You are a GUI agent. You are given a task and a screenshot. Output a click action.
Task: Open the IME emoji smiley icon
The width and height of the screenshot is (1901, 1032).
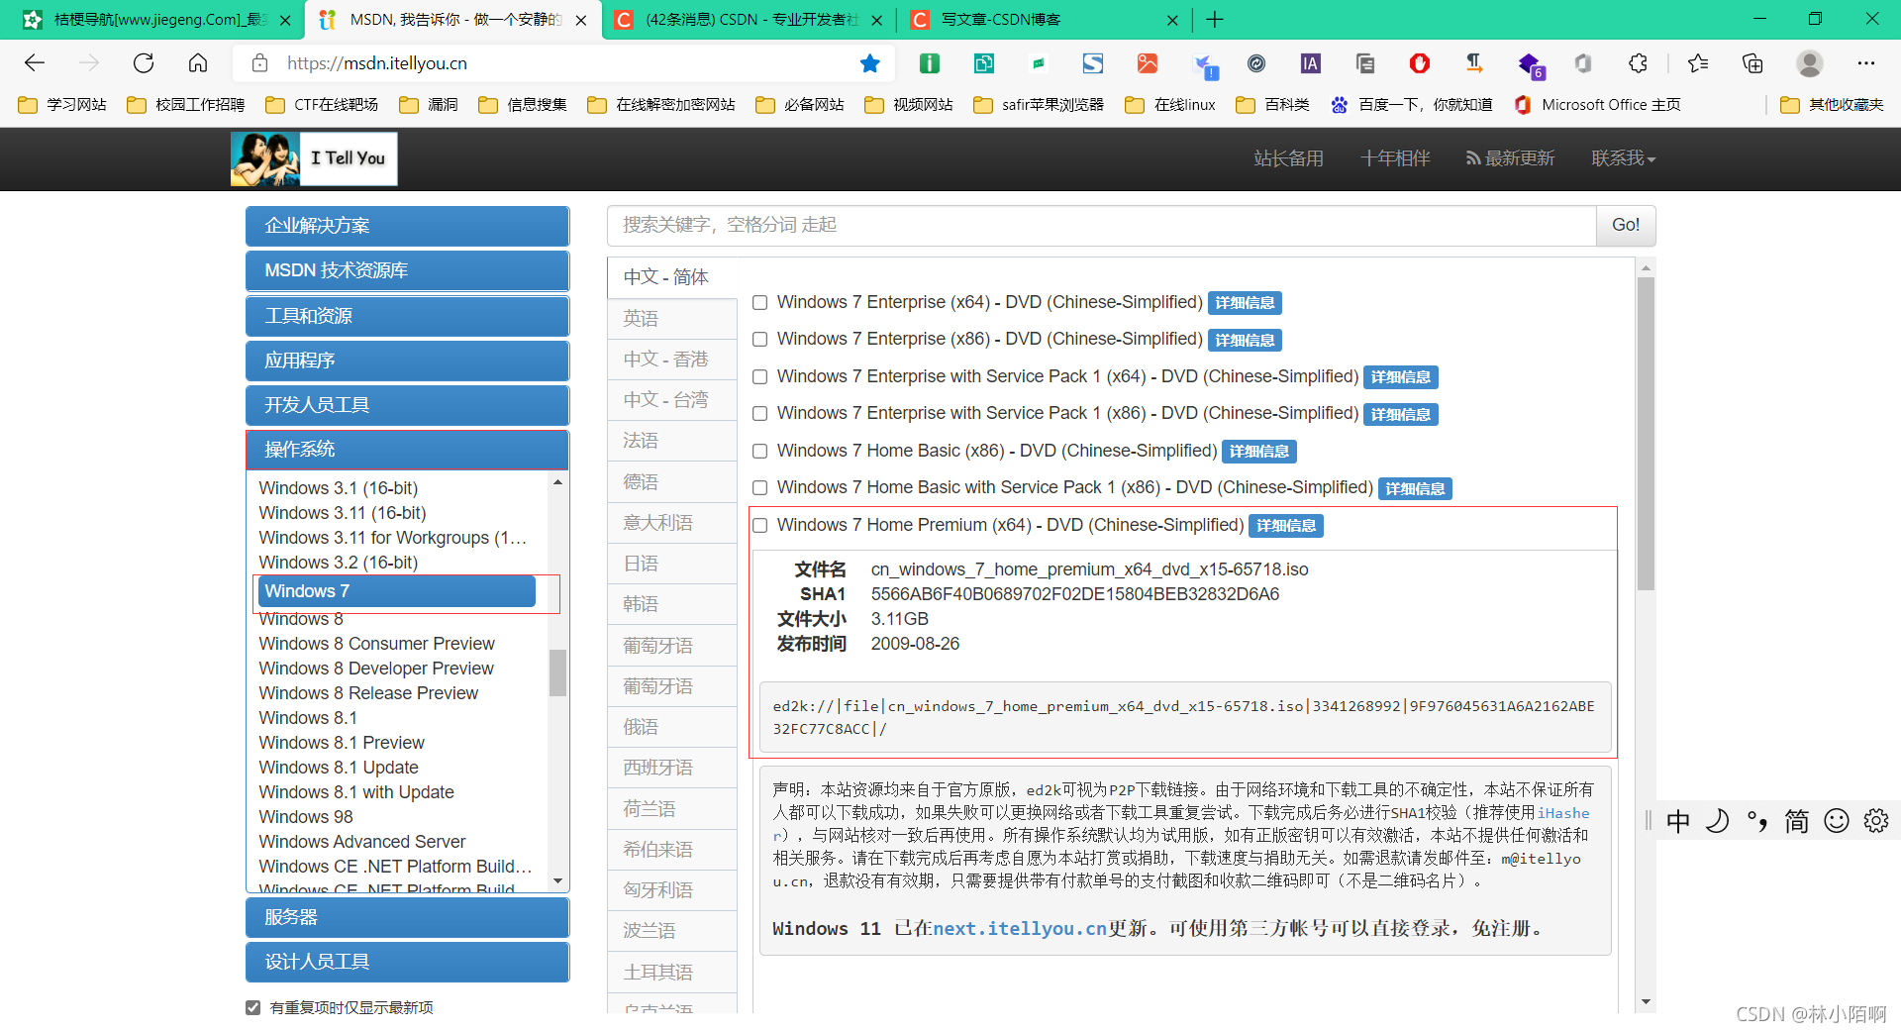[x=1837, y=821]
